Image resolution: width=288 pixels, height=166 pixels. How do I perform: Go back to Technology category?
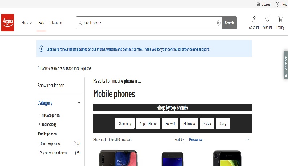coord(48,124)
